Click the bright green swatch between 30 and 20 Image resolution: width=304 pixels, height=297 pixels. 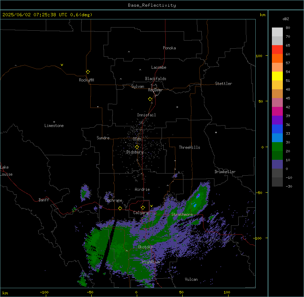[277, 147]
